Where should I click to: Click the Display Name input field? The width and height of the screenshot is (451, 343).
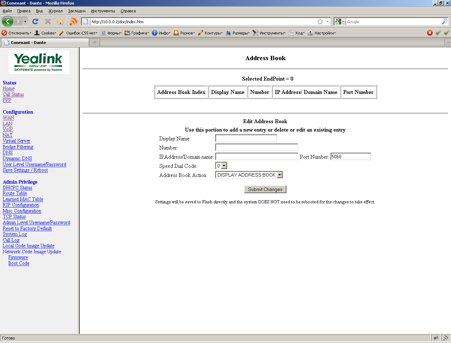(x=246, y=138)
